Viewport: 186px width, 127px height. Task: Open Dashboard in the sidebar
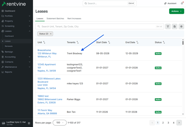tap(10, 11)
